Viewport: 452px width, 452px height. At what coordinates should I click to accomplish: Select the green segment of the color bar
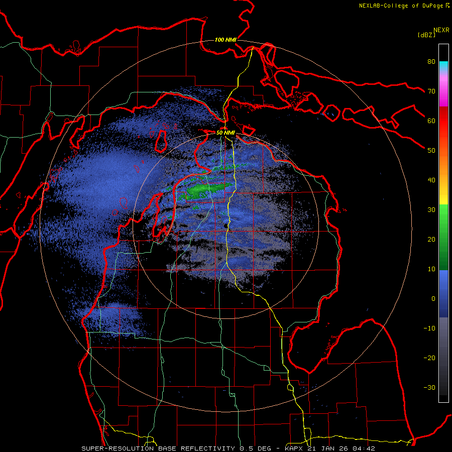tap(443, 237)
